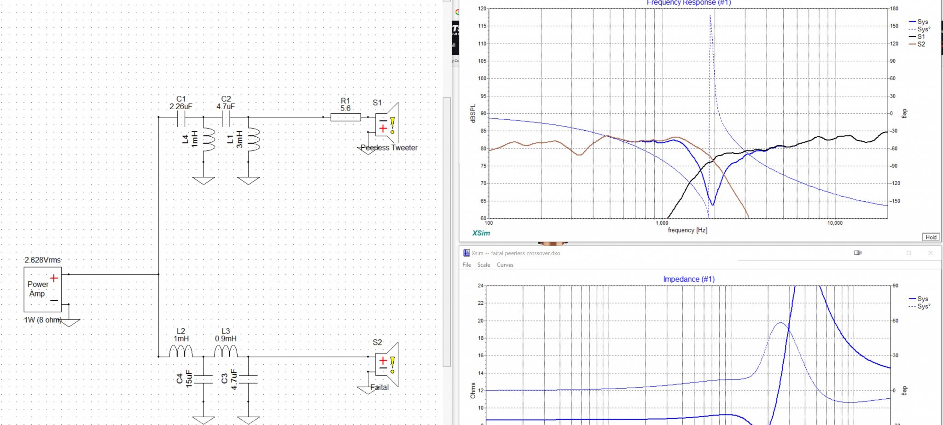Open the Scale menu in impedance window
Image resolution: width=943 pixels, height=425 pixels.
(483, 265)
